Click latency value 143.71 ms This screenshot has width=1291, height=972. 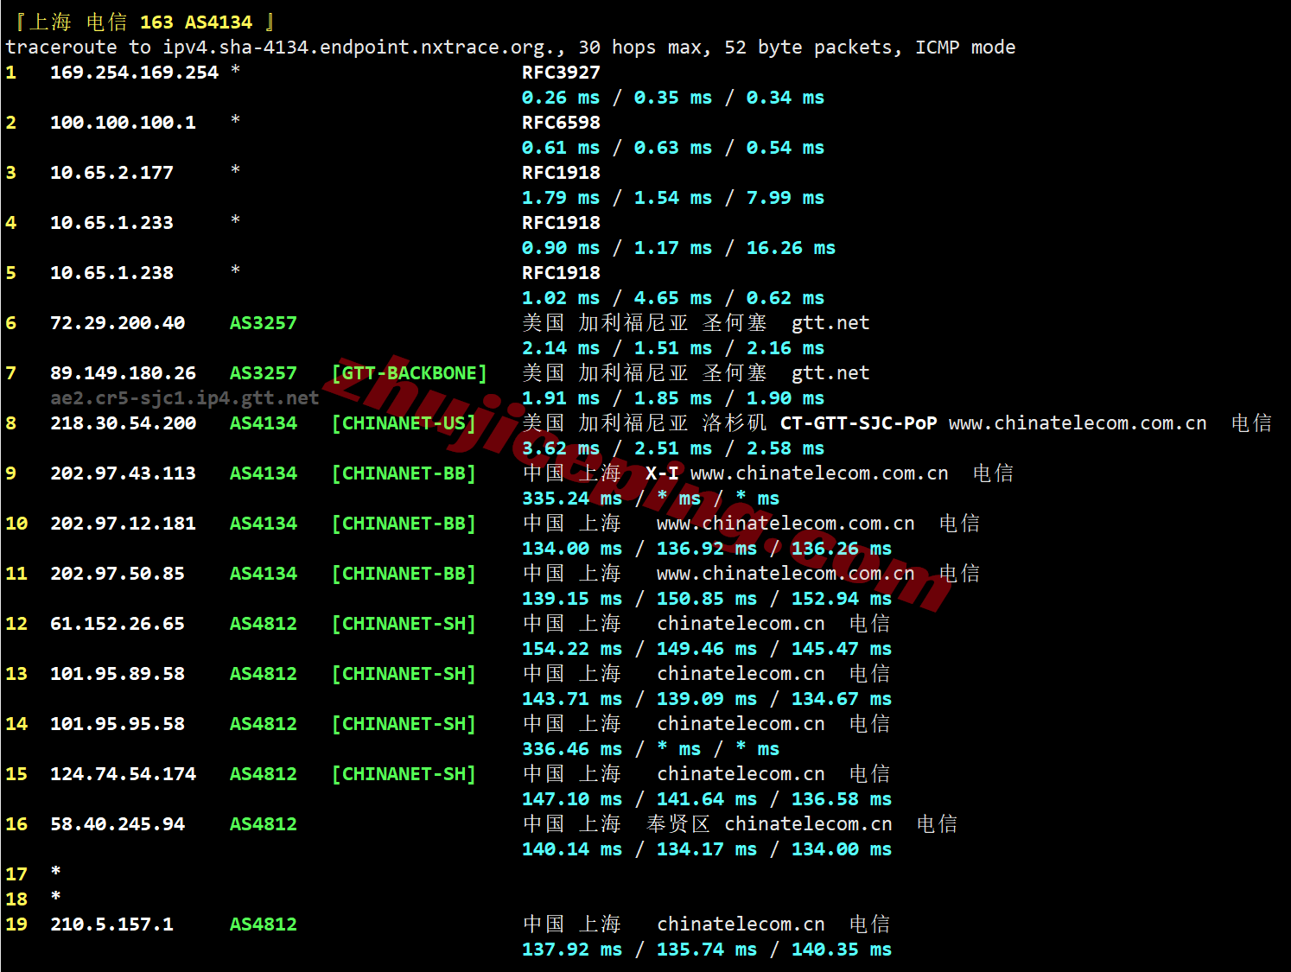click(572, 699)
